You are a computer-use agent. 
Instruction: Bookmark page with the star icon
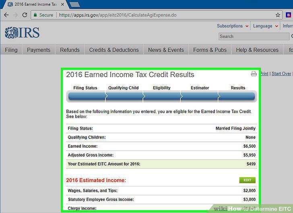(x=278, y=15)
